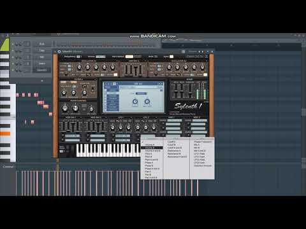Select the Sylenth1 channel button
This screenshot has height=229, width=306.
(42, 70)
